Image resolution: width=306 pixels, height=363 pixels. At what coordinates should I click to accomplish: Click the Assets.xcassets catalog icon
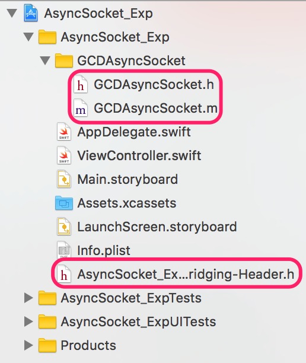(64, 203)
